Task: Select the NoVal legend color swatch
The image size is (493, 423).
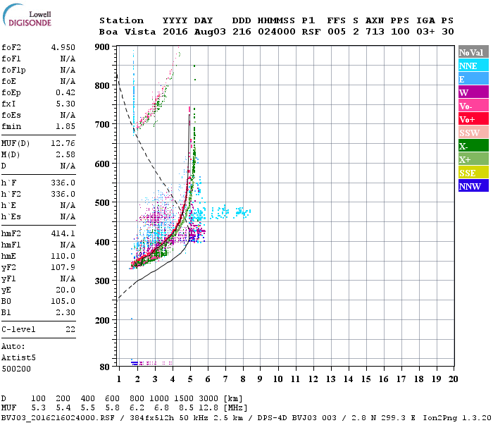Action: 473,52
